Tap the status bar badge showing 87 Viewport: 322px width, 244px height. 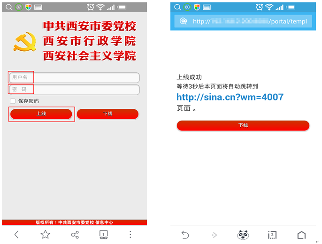coord(18,7)
